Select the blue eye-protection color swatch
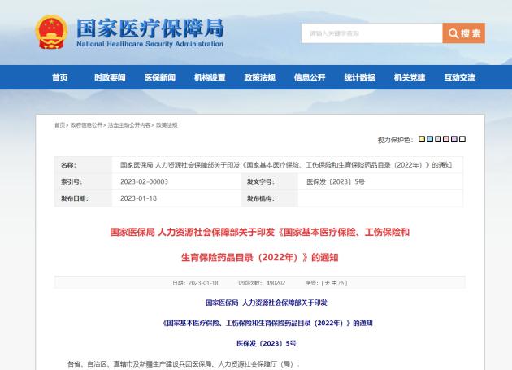The height and width of the screenshot is (370, 512). tap(430, 139)
